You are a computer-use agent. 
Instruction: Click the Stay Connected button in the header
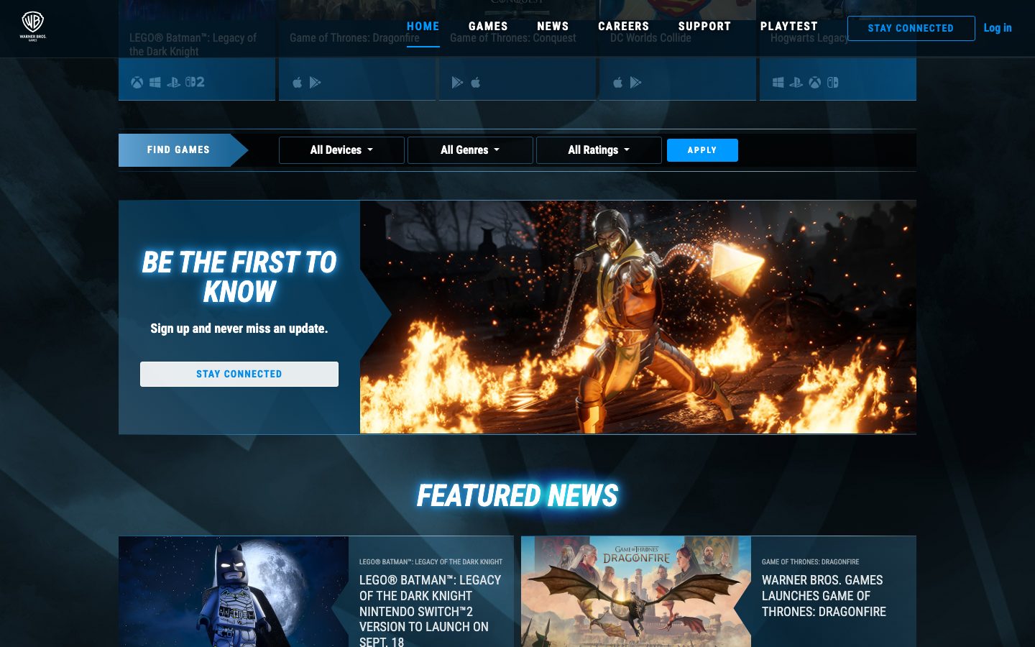tap(911, 28)
